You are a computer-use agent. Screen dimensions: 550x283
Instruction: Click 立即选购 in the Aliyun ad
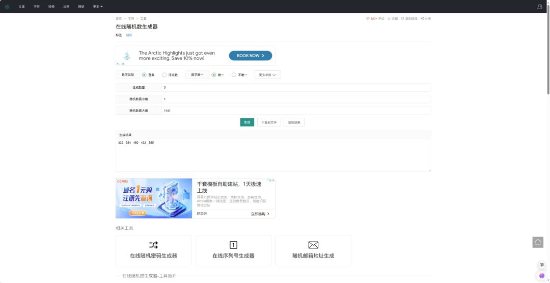pyautogui.click(x=260, y=214)
